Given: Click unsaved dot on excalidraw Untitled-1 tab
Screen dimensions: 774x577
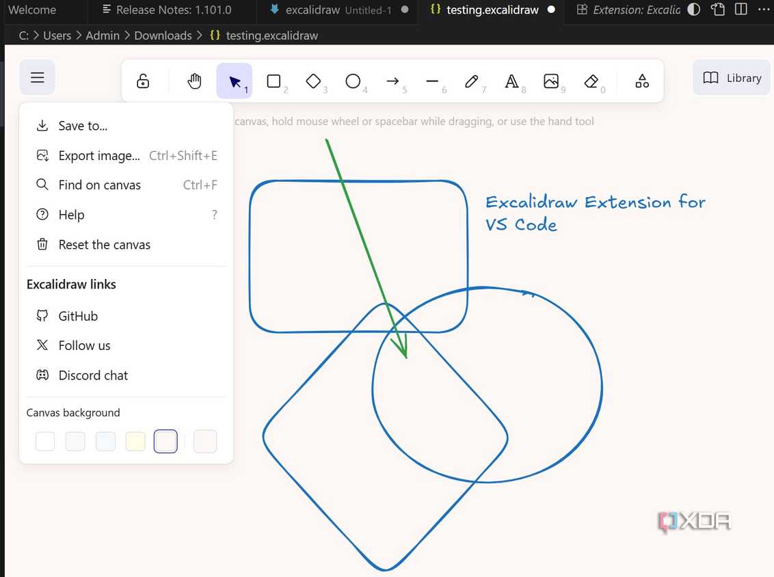Looking at the screenshot, I should tap(405, 10).
